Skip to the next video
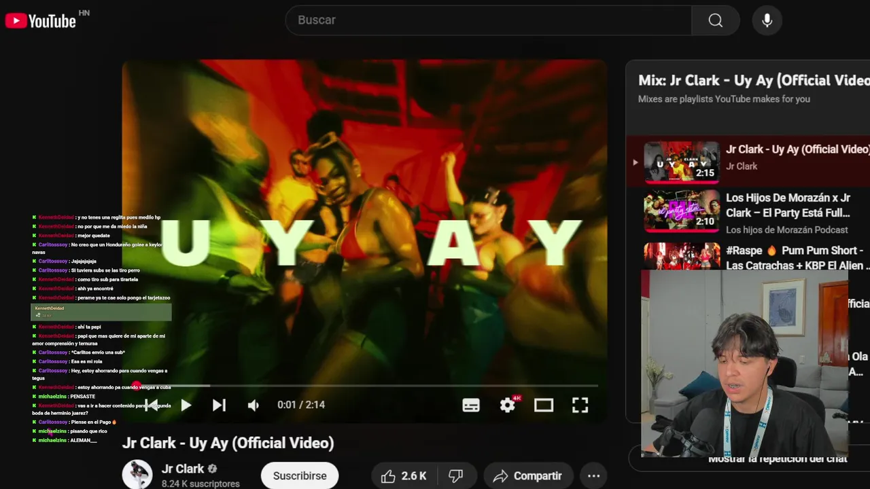This screenshot has height=489, width=870. (x=219, y=405)
